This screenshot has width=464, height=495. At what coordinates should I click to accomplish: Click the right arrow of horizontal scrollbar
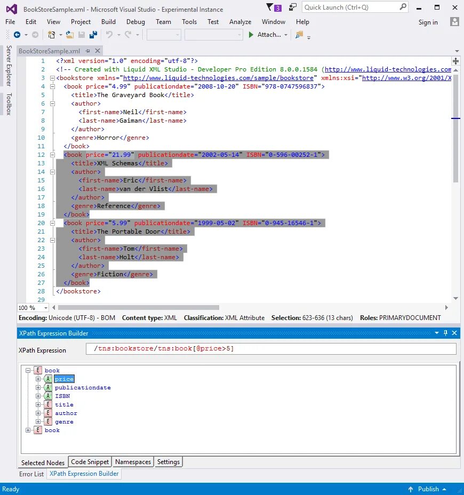(x=446, y=307)
